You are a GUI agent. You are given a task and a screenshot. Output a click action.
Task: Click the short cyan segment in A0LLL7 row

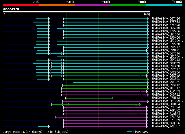[44, 127]
